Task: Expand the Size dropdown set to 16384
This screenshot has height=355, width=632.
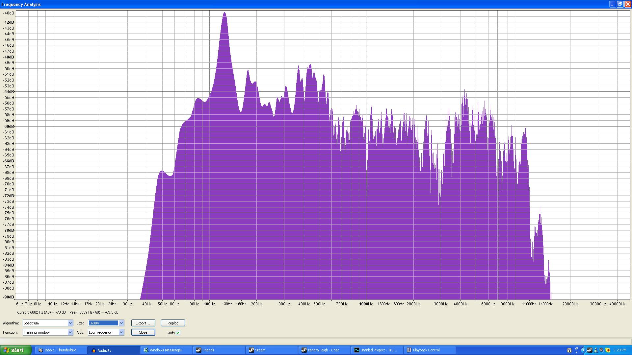Action: coord(106,323)
